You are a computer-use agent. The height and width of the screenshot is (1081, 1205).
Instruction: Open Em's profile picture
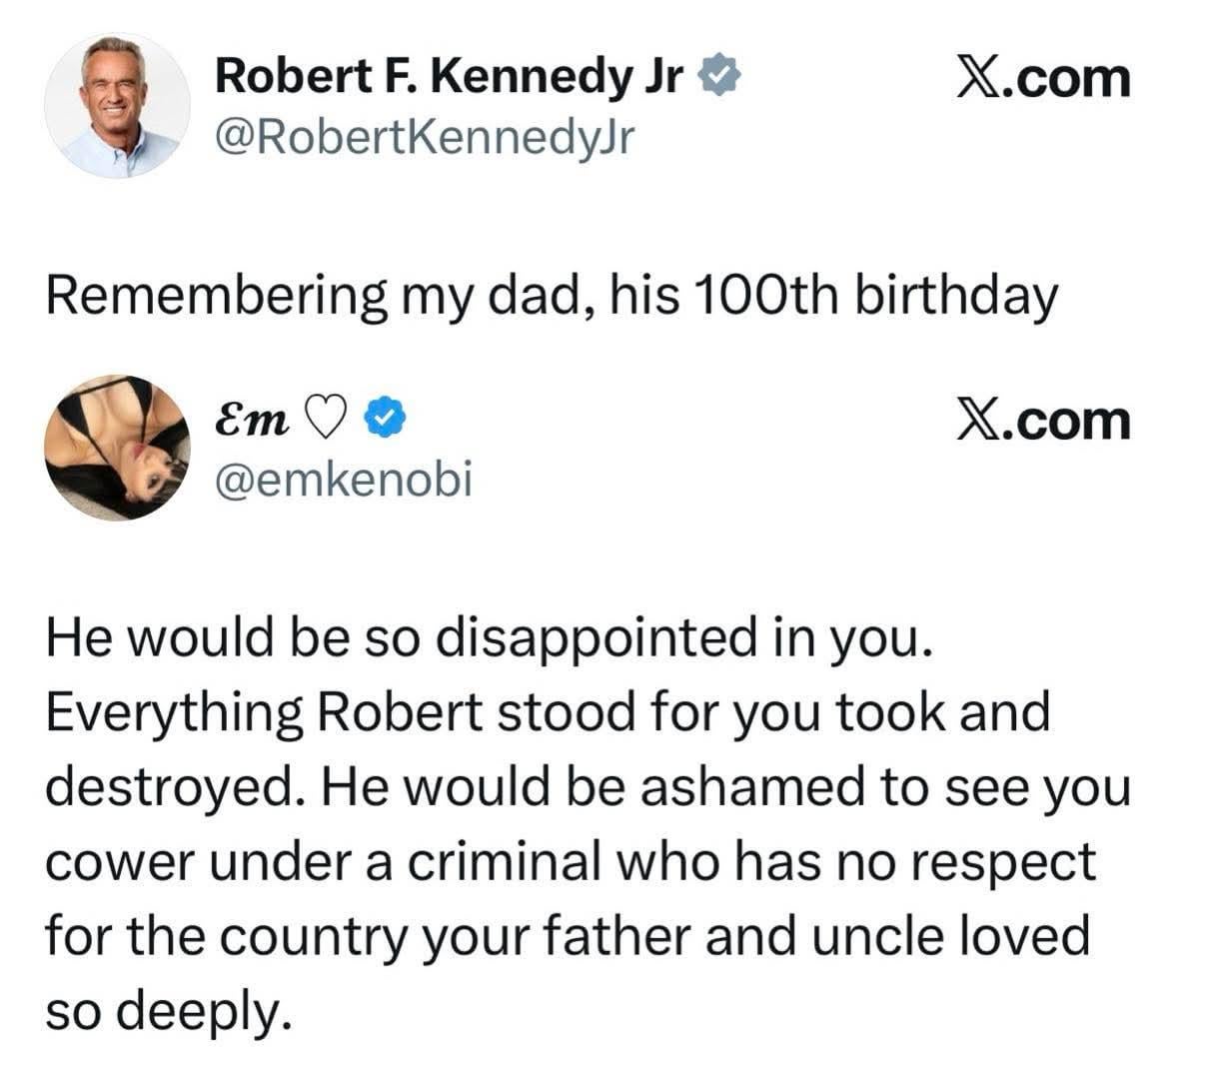pyautogui.click(x=117, y=448)
